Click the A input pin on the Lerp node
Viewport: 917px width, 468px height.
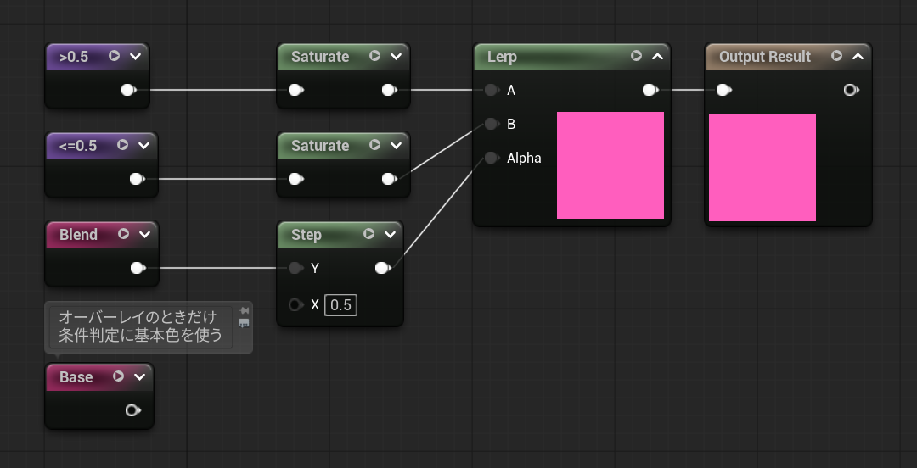click(492, 90)
